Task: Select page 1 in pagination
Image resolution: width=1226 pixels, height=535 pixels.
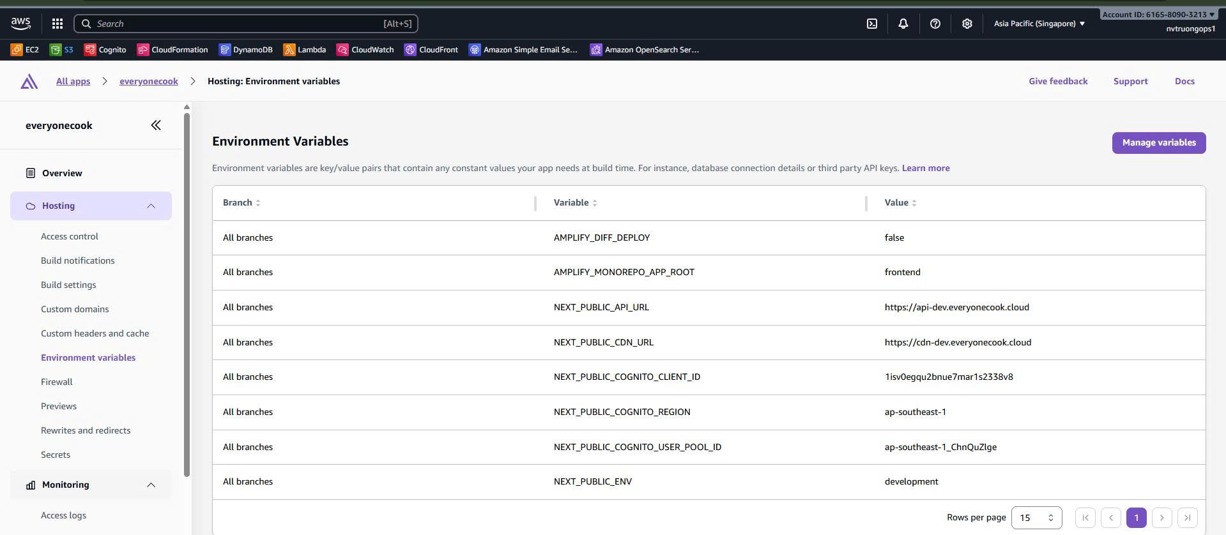Action: pos(1137,518)
